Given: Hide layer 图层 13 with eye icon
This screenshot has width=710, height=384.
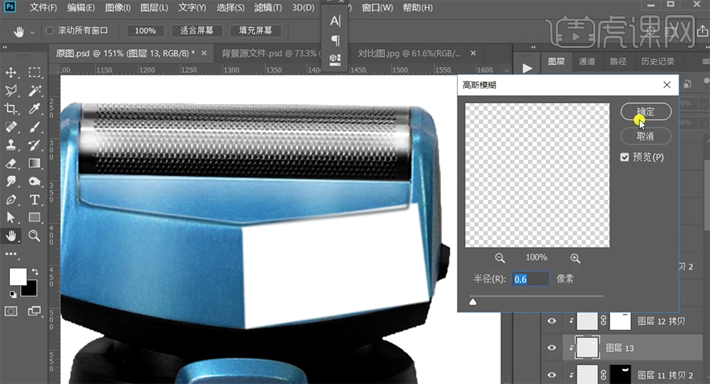Looking at the screenshot, I should 552,348.
